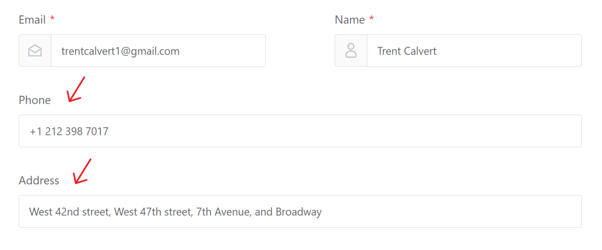Click the red arrow pointing to Address
This screenshot has height=250, width=602.
[82, 171]
